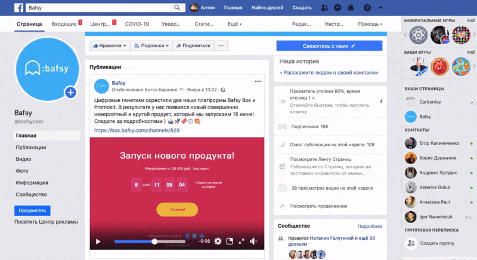
Task: Expand video to fullscreen
Action: (x=241, y=242)
